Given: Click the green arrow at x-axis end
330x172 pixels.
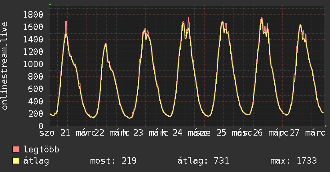Looking at the screenshot, I should [326, 126].
